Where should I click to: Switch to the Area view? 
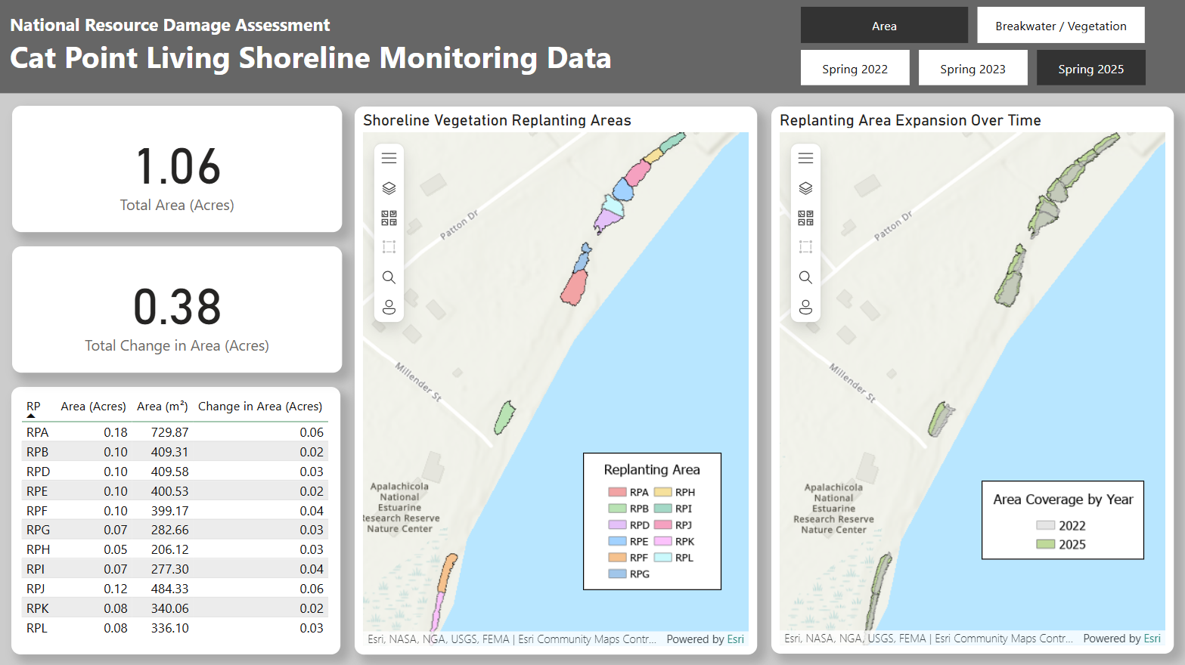tap(884, 26)
